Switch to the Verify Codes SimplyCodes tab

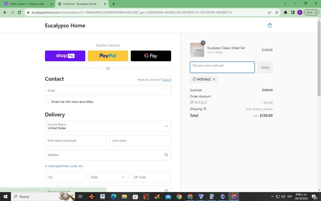pyautogui.click(x=28, y=4)
